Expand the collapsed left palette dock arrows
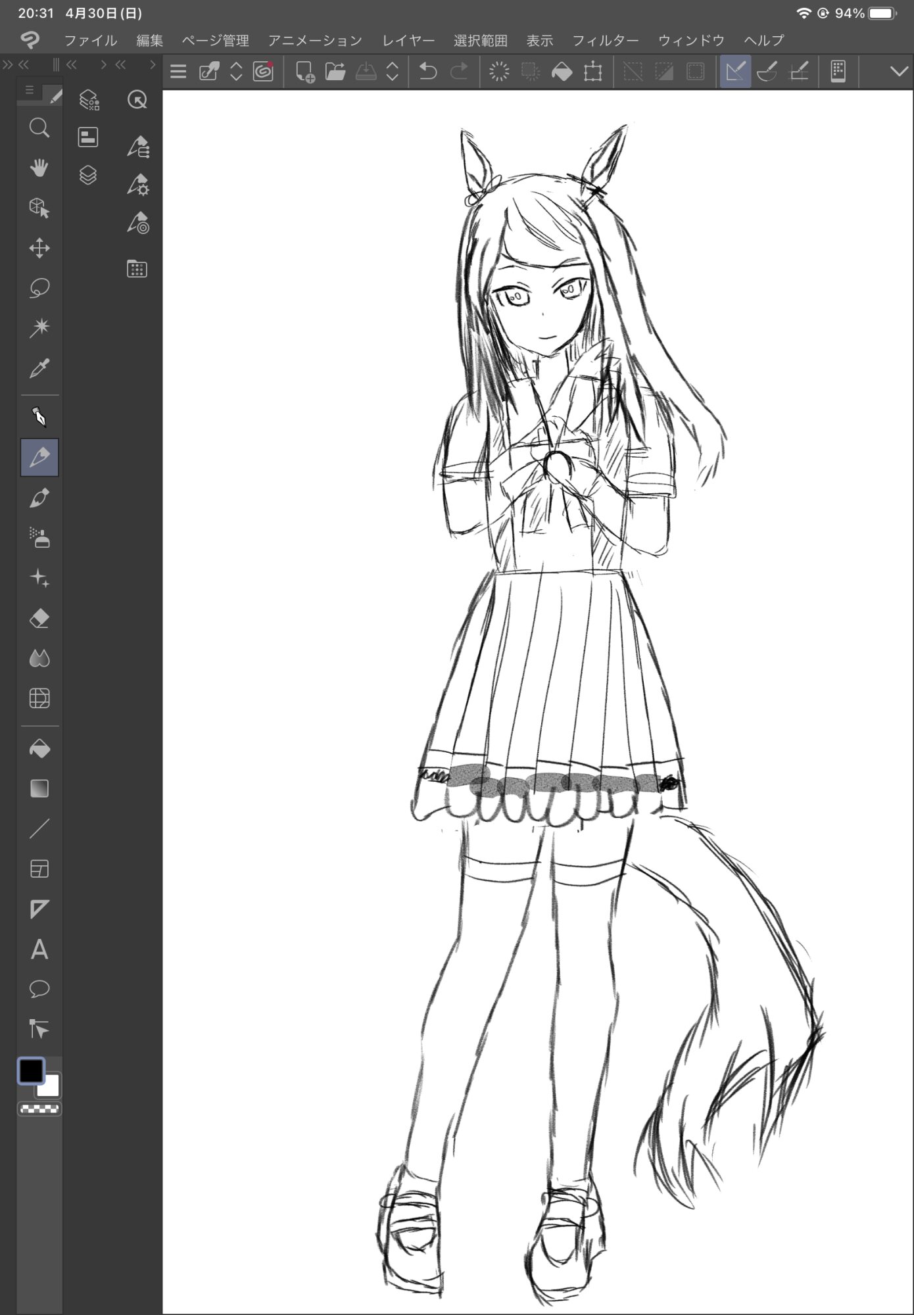 (8, 64)
